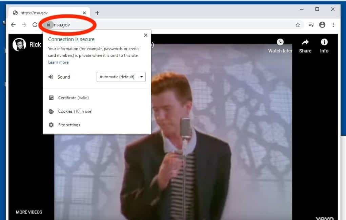Click the Learn more link
Image resolution: width=346 pixels, height=220 pixels.
coord(58,62)
